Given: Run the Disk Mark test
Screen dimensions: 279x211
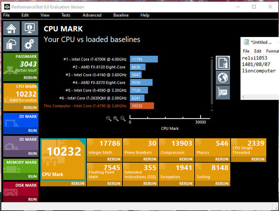Looking at the screenshot, I should point(32,199).
